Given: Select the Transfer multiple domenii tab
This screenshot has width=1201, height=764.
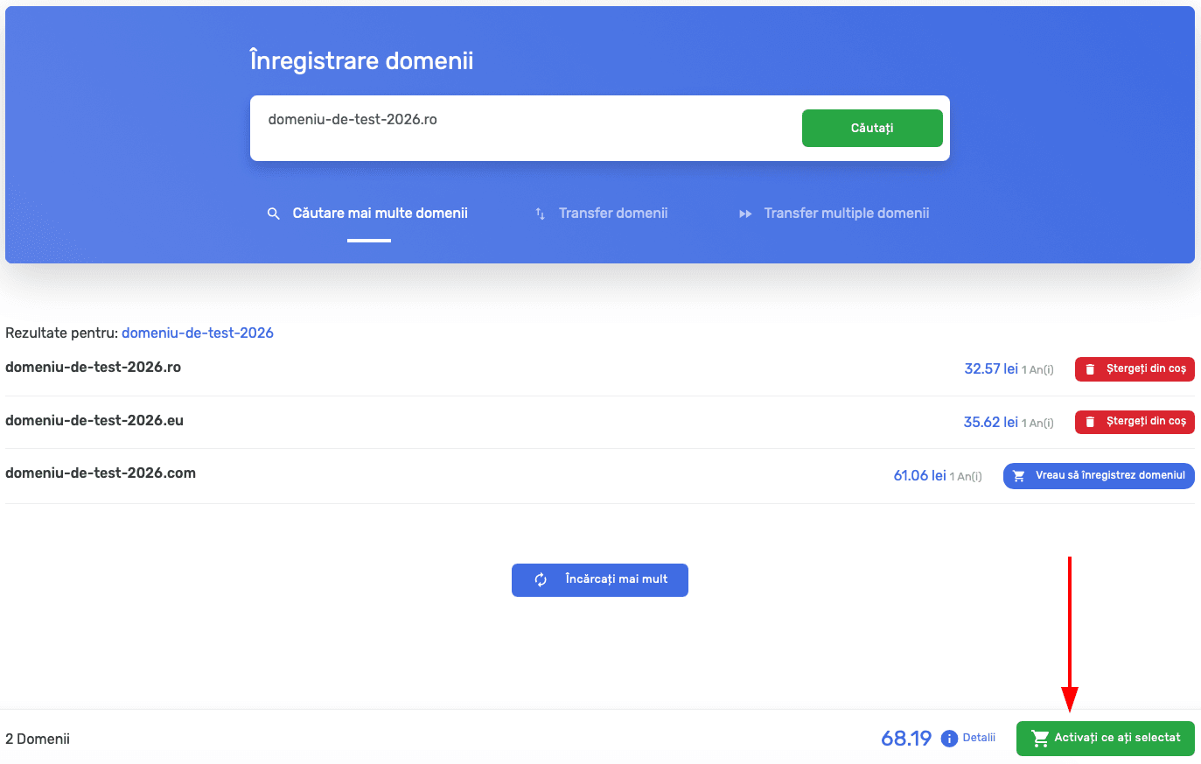Looking at the screenshot, I should coord(846,214).
